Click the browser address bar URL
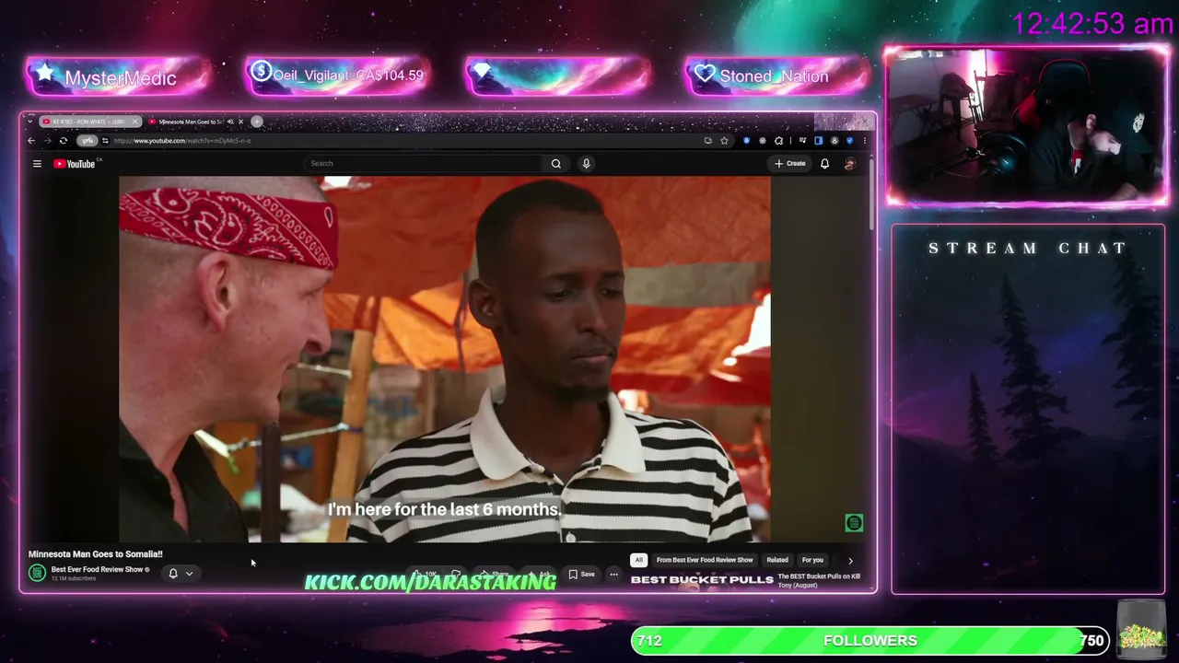1179x663 pixels. [x=182, y=141]
